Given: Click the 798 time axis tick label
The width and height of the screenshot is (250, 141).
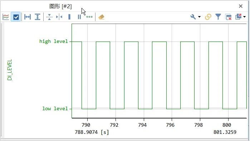Looking at the screenshot, I should [x=198, y=125].
